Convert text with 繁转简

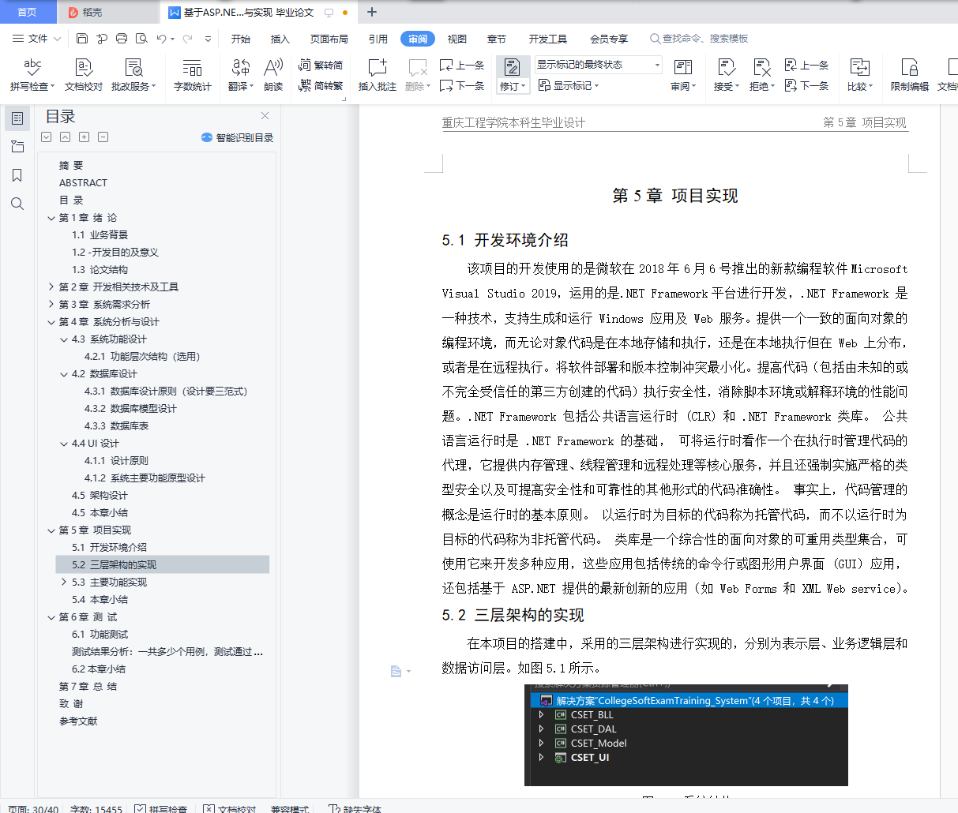(x=321, y=66)
